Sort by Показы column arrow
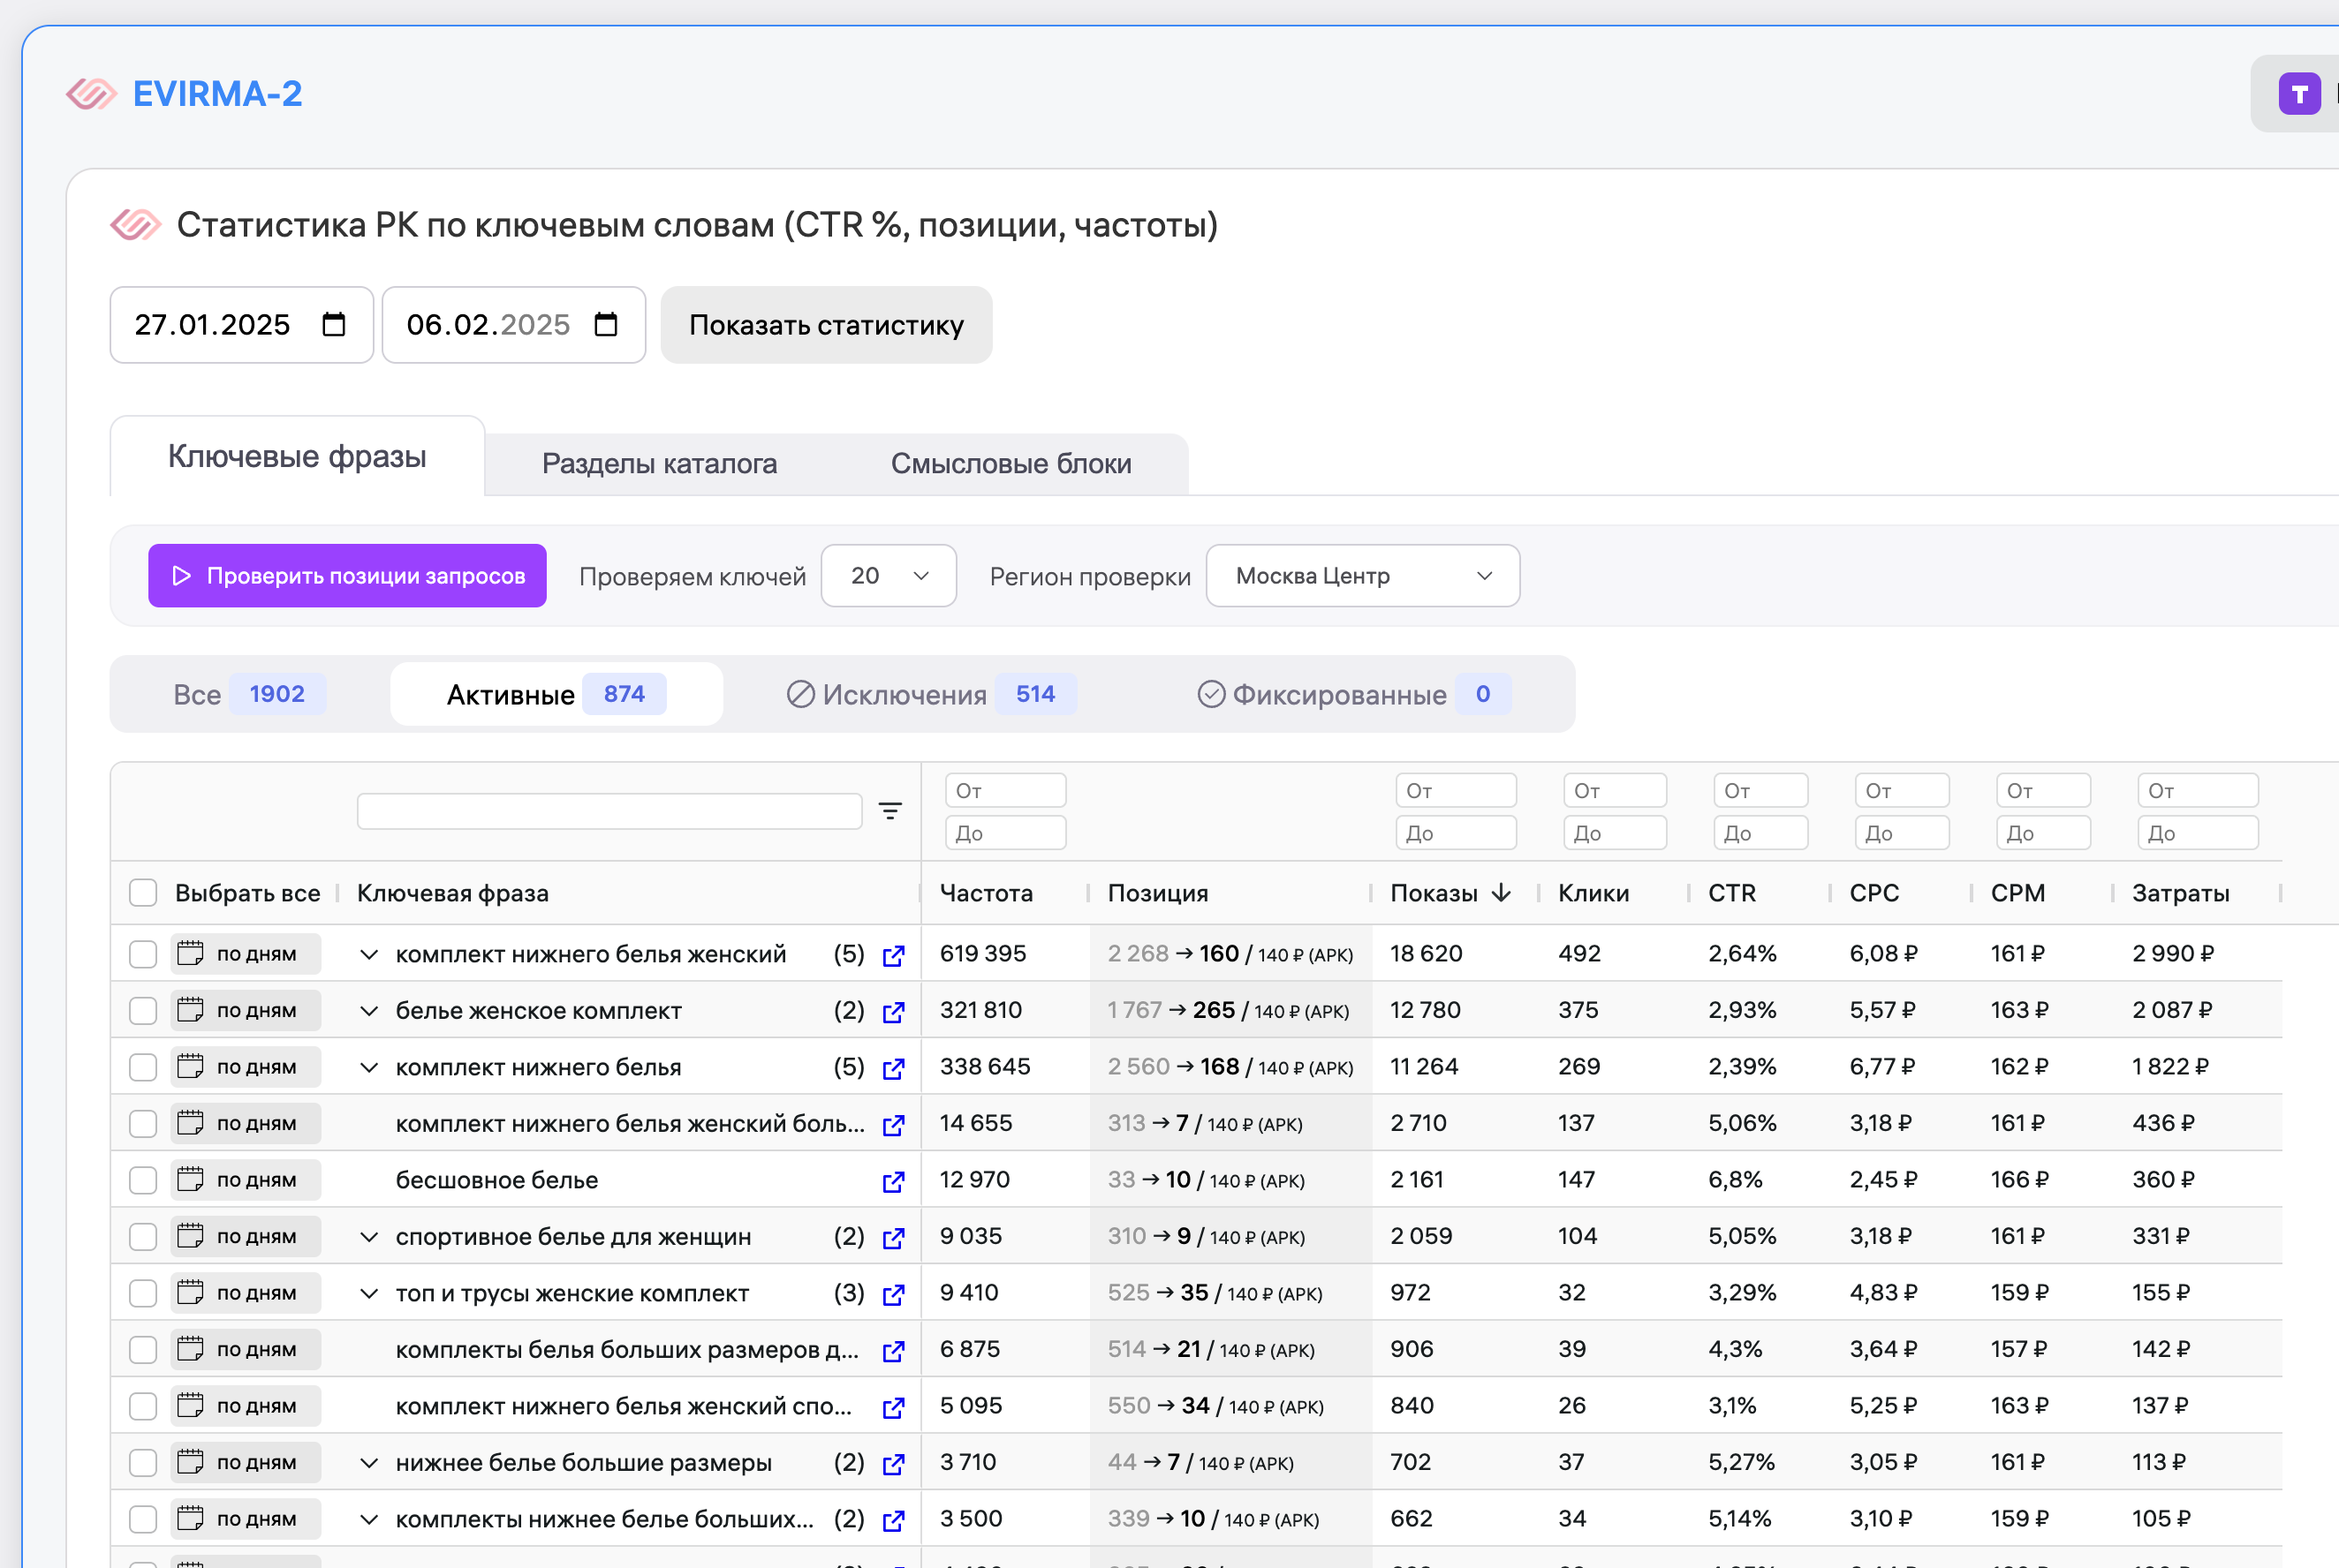Image resolution: width=2339 pixels, height=1568 pixels. 1501,893
